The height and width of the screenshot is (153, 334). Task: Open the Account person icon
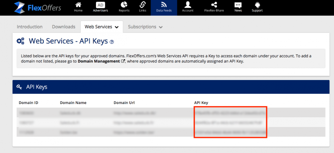click(188, 5)
